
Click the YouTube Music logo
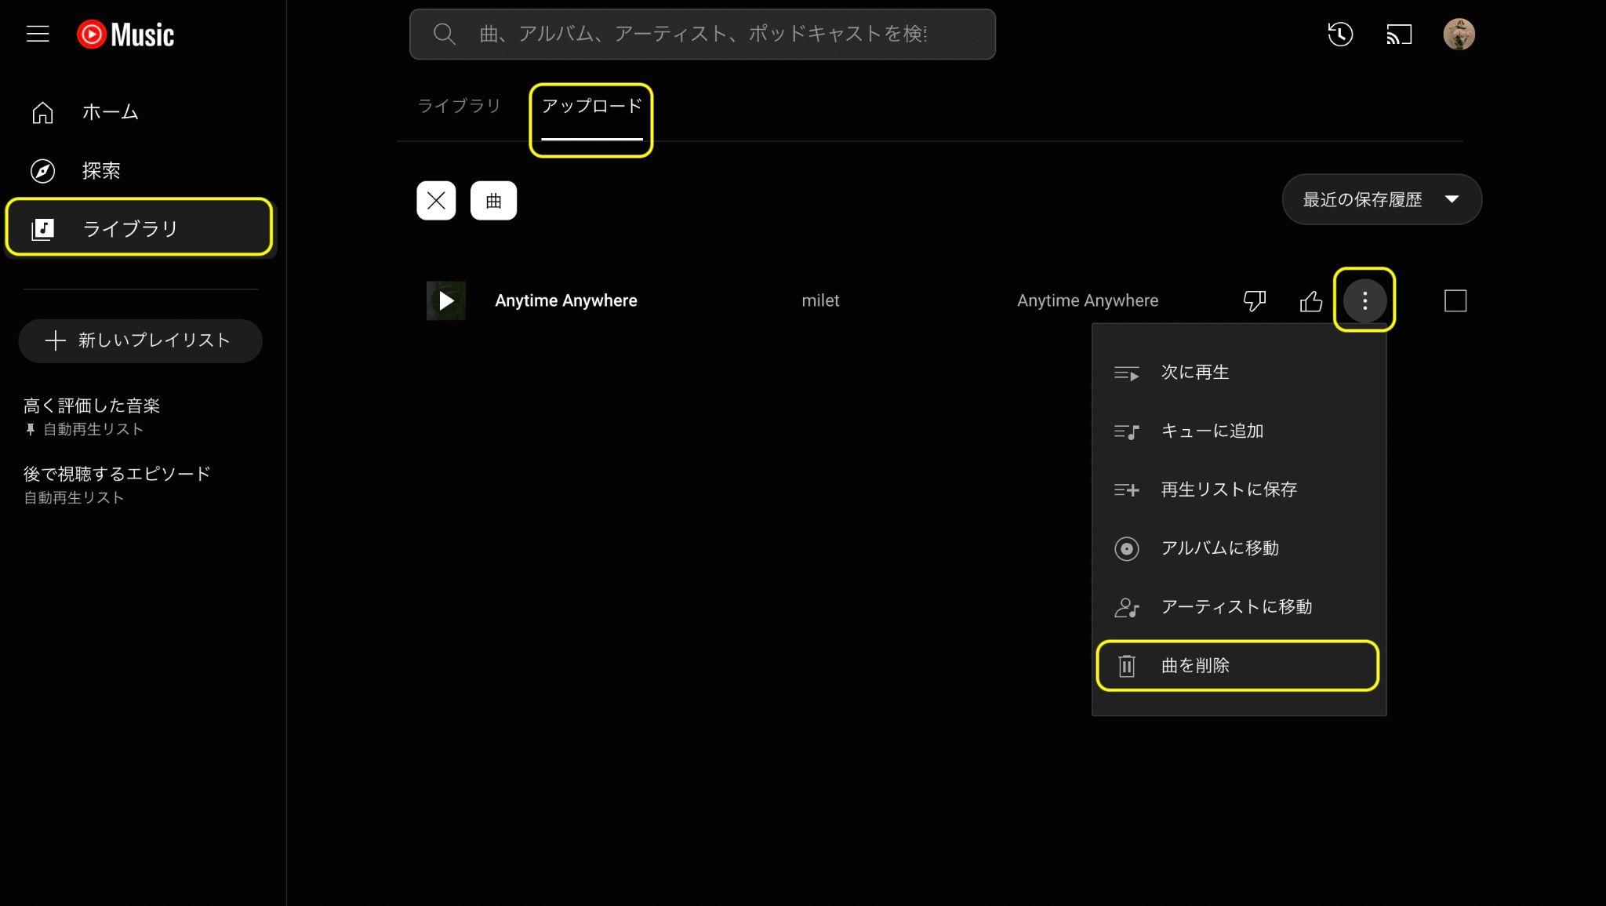125,35
